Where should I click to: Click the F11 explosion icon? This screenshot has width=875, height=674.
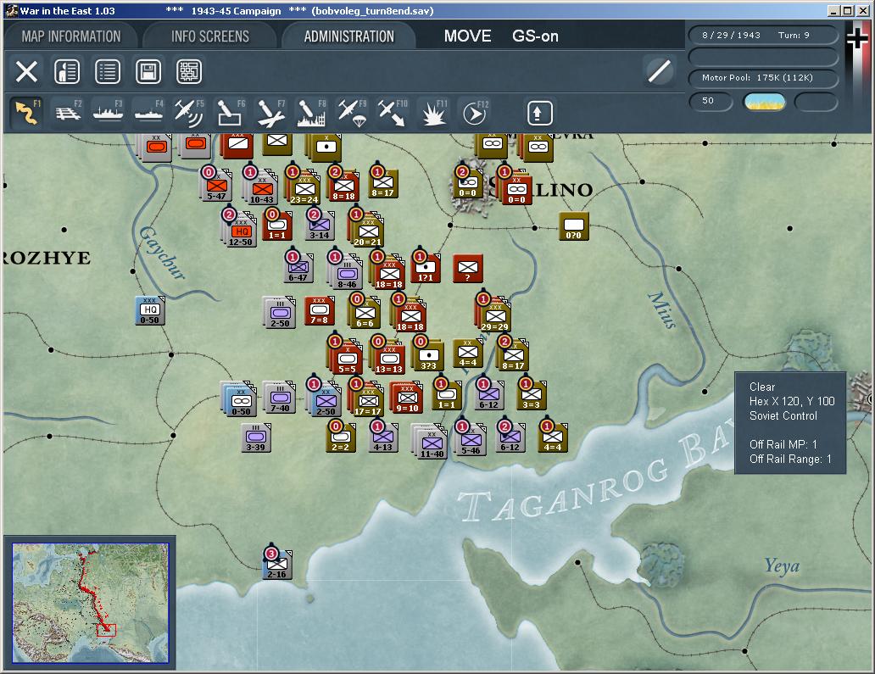tap(433, 112)
